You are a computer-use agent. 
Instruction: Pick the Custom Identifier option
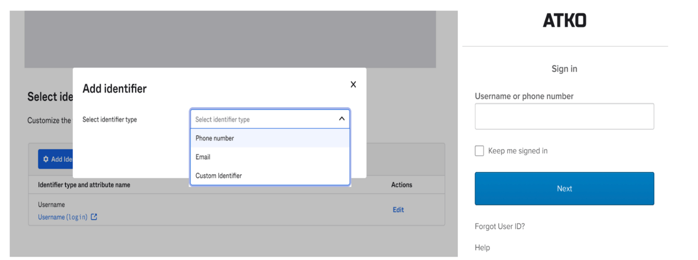(219, 176)
